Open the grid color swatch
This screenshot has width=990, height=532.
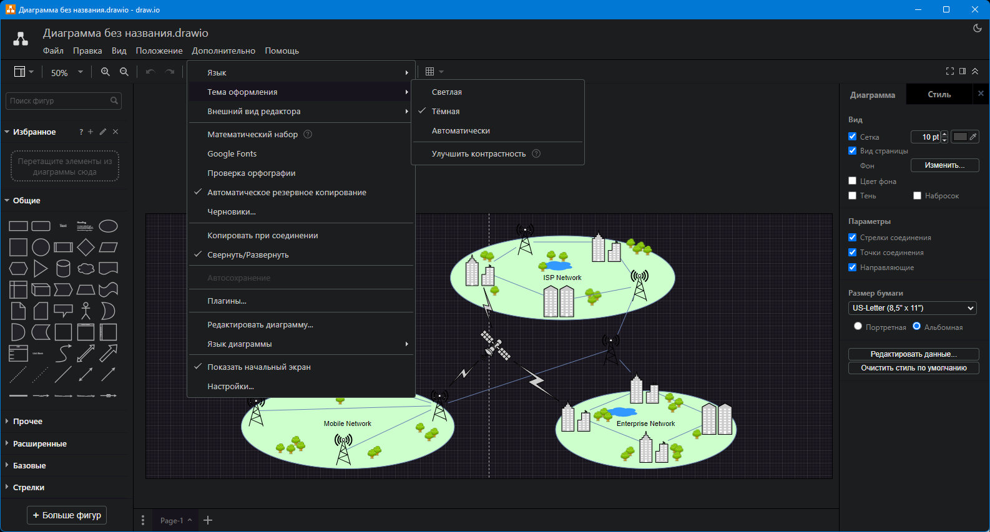click(x=960, y=137)
